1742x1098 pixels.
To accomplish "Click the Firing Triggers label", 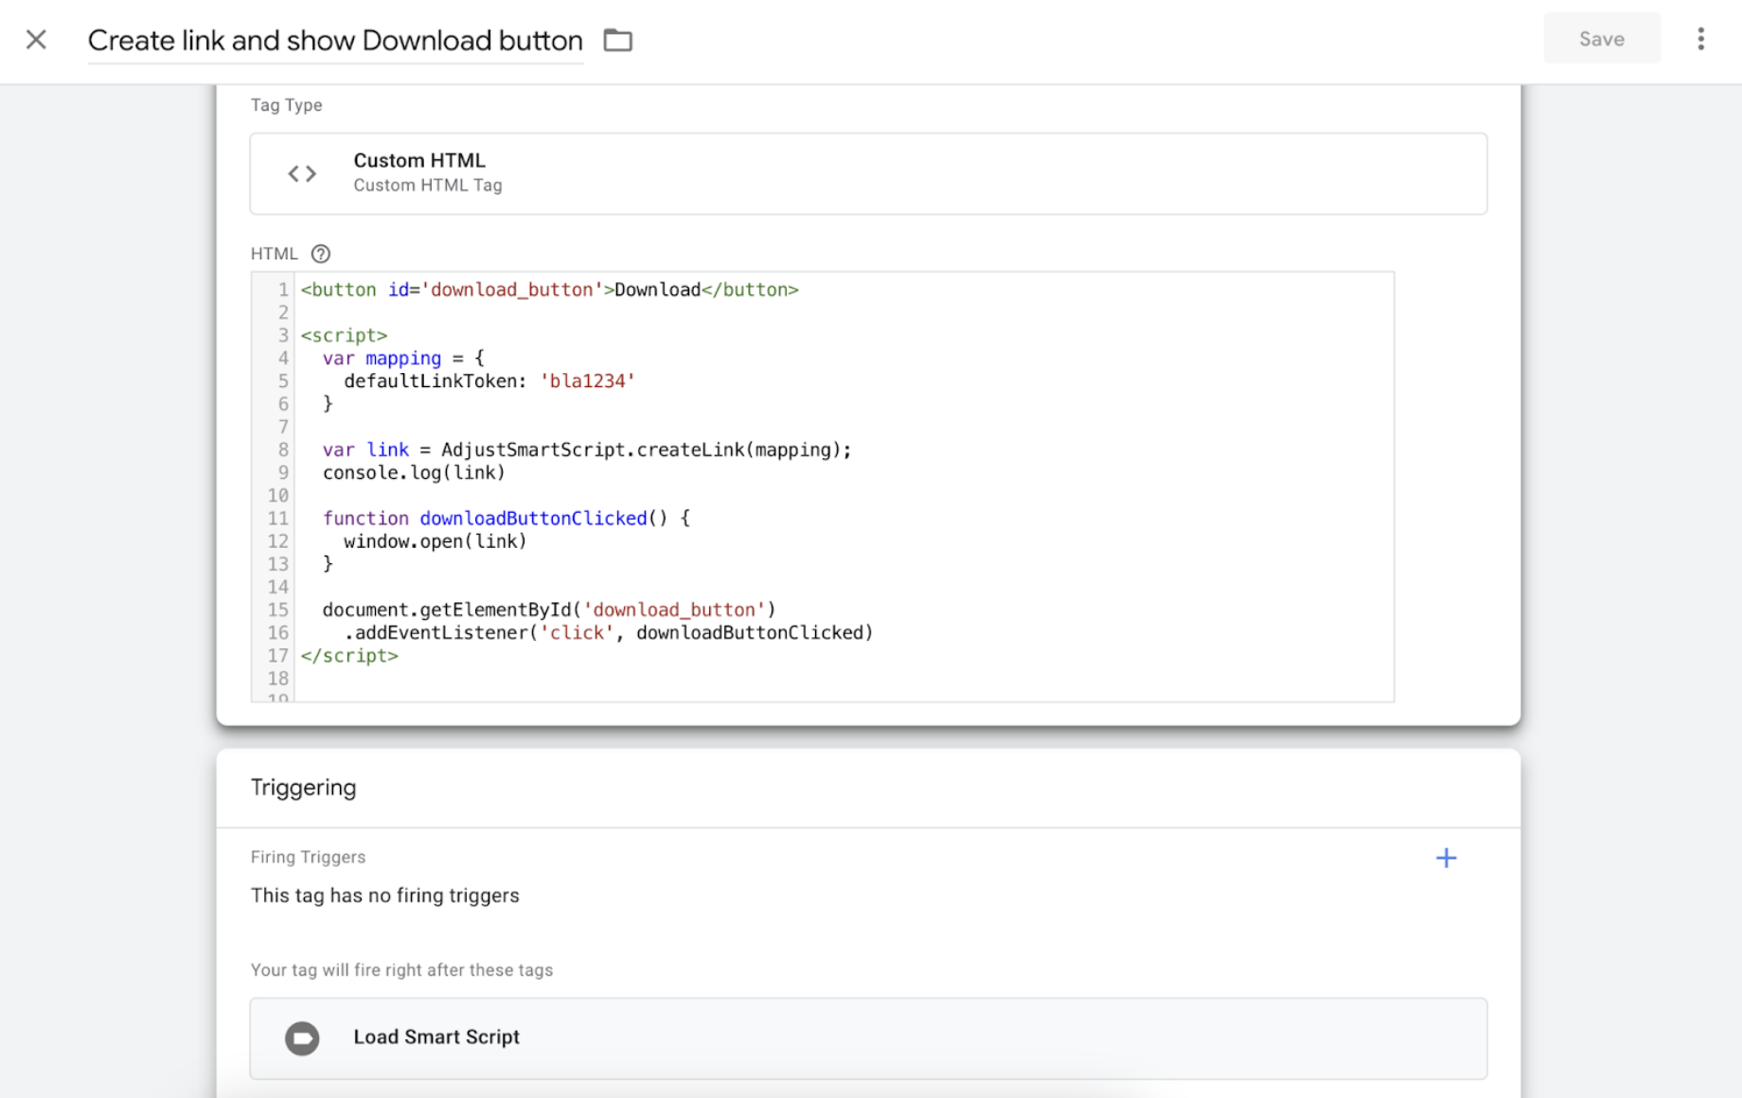I will point(308,857).
